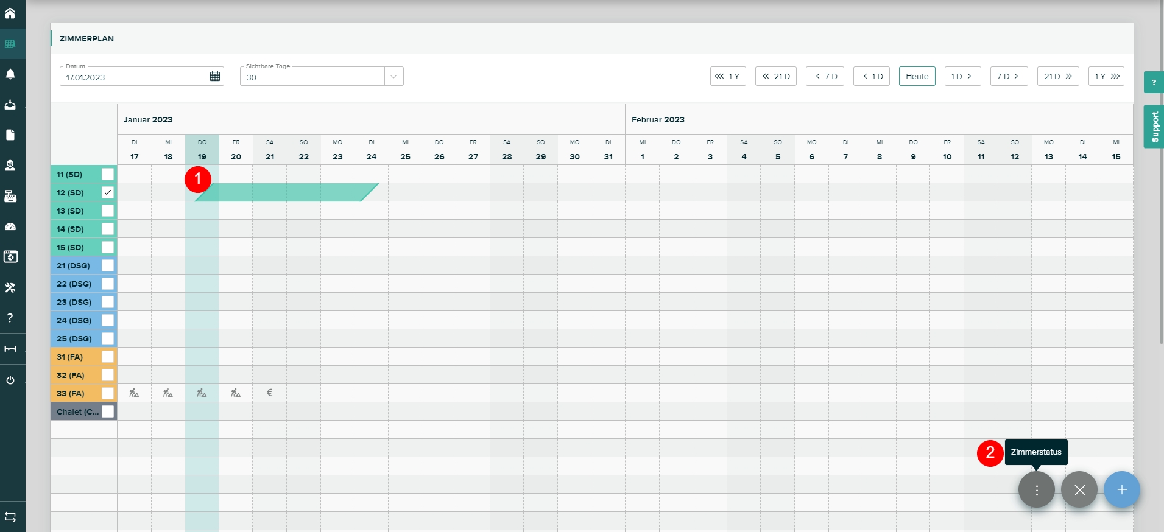Click the calendar icon beside date field
Screen dimensions: 1164x532
click(x=214, y=77)
